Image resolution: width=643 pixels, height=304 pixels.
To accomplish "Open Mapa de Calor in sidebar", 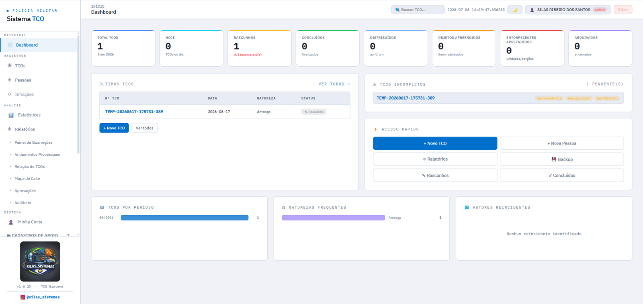I will (27, 179).
